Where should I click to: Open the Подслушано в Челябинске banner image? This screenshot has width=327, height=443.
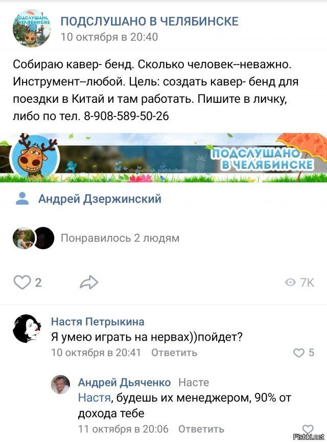pyautogui.click(x=163, y=158)
